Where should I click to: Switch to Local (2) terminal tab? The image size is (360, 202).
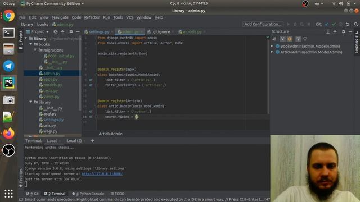74,141
